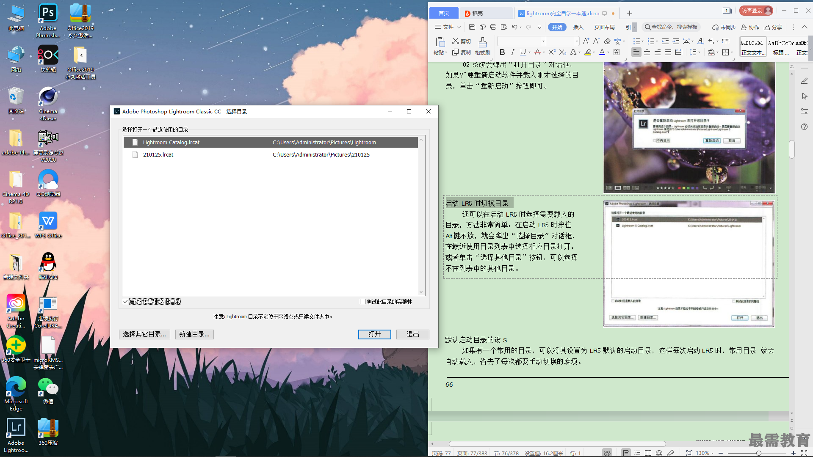Click the increase font size icon

coord(586,41)
